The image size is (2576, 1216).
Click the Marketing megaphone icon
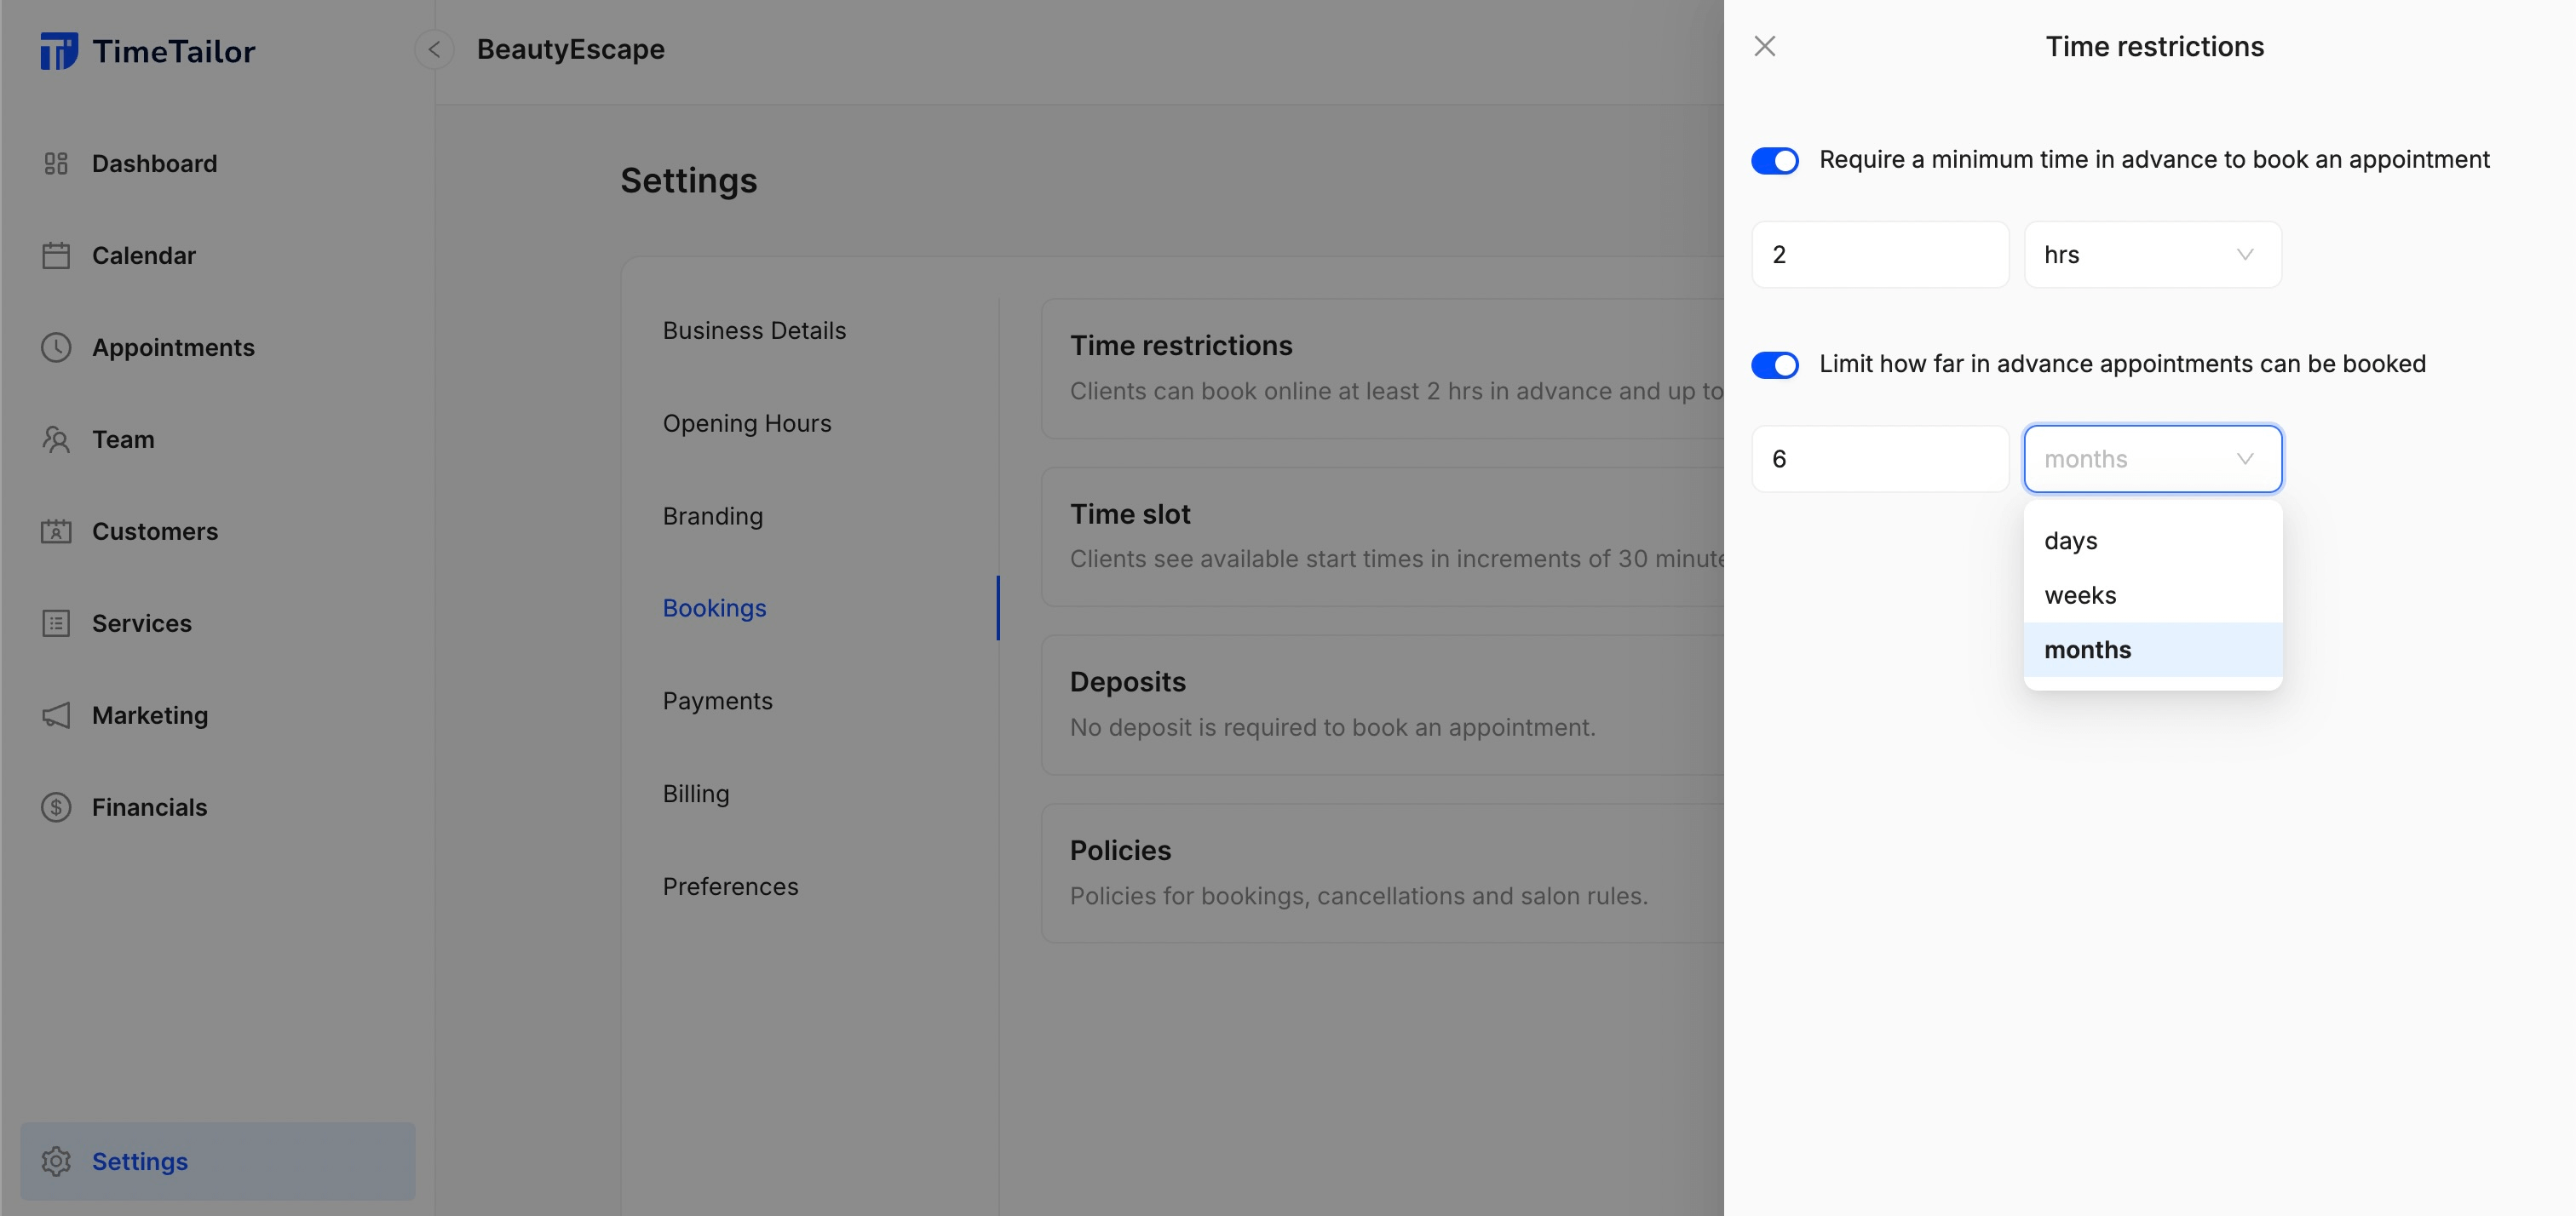pos(56,715)
